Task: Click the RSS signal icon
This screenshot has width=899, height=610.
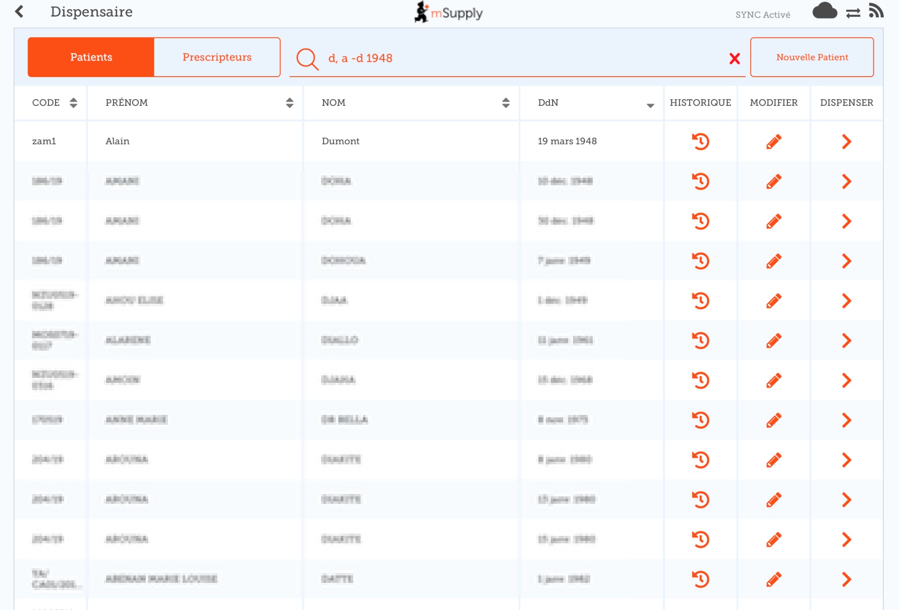Action: pyautogui.click(x=876, y=11)
